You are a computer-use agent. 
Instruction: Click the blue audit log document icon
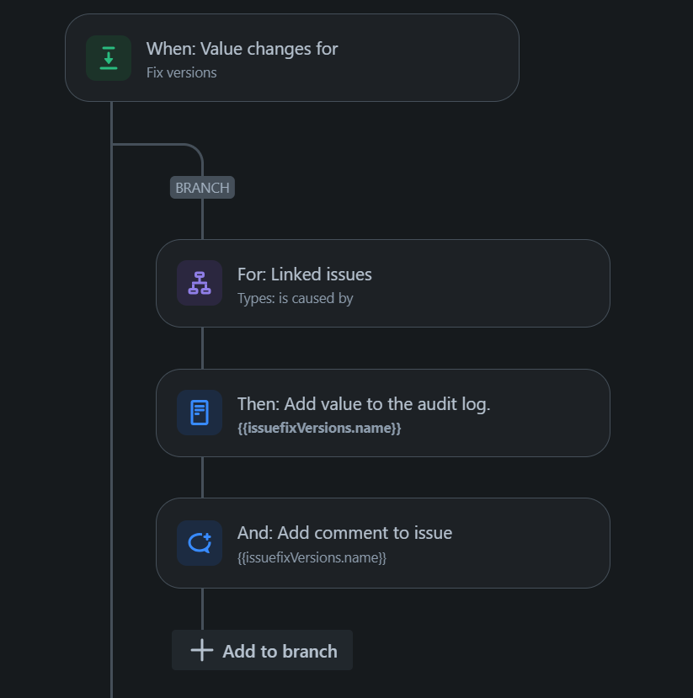coord(200,413)
